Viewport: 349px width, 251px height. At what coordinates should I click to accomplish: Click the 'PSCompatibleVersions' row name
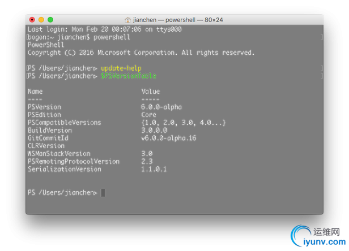point(65,123)
